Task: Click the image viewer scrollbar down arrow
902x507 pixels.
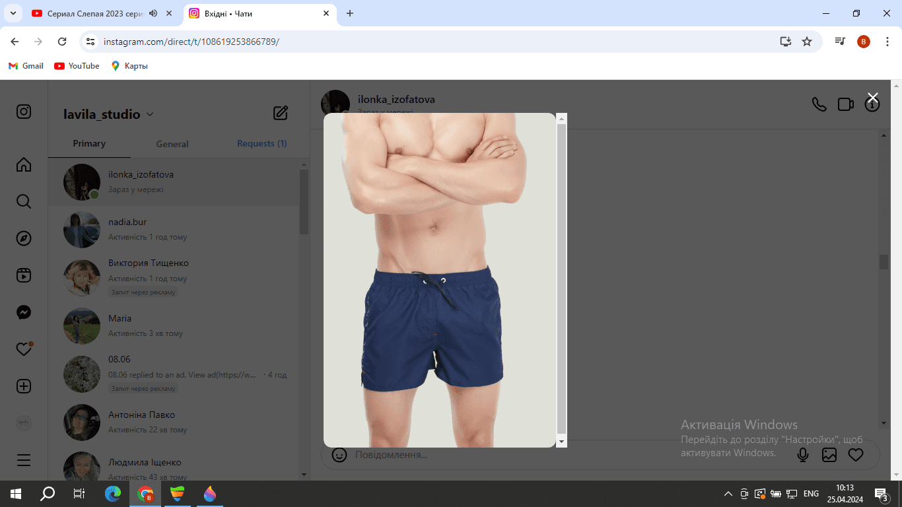Action: [562, 442]
